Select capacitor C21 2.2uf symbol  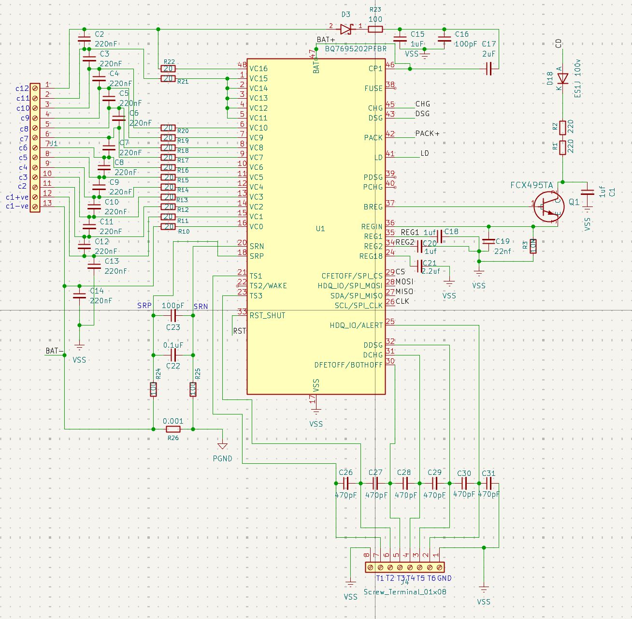point(419,265)
